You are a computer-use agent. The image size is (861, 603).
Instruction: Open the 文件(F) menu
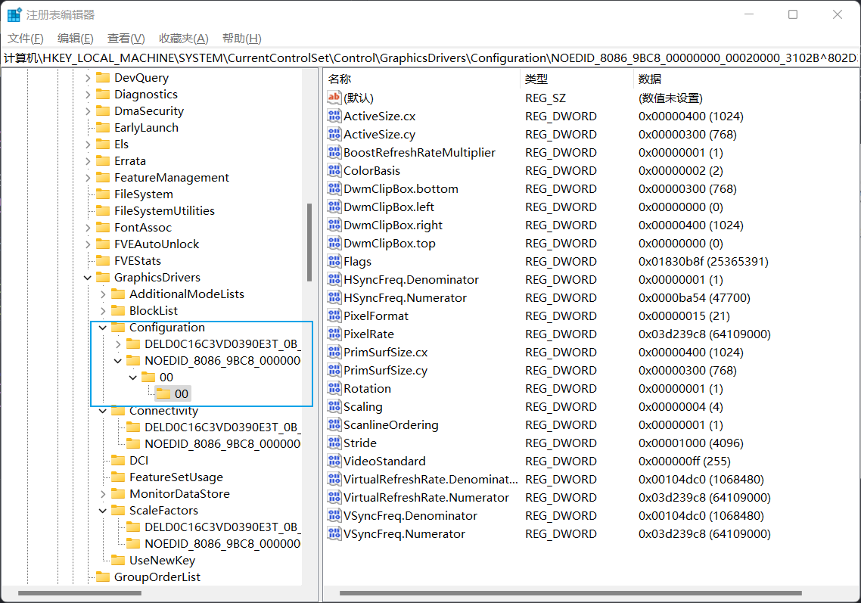(x=25, y=39)
